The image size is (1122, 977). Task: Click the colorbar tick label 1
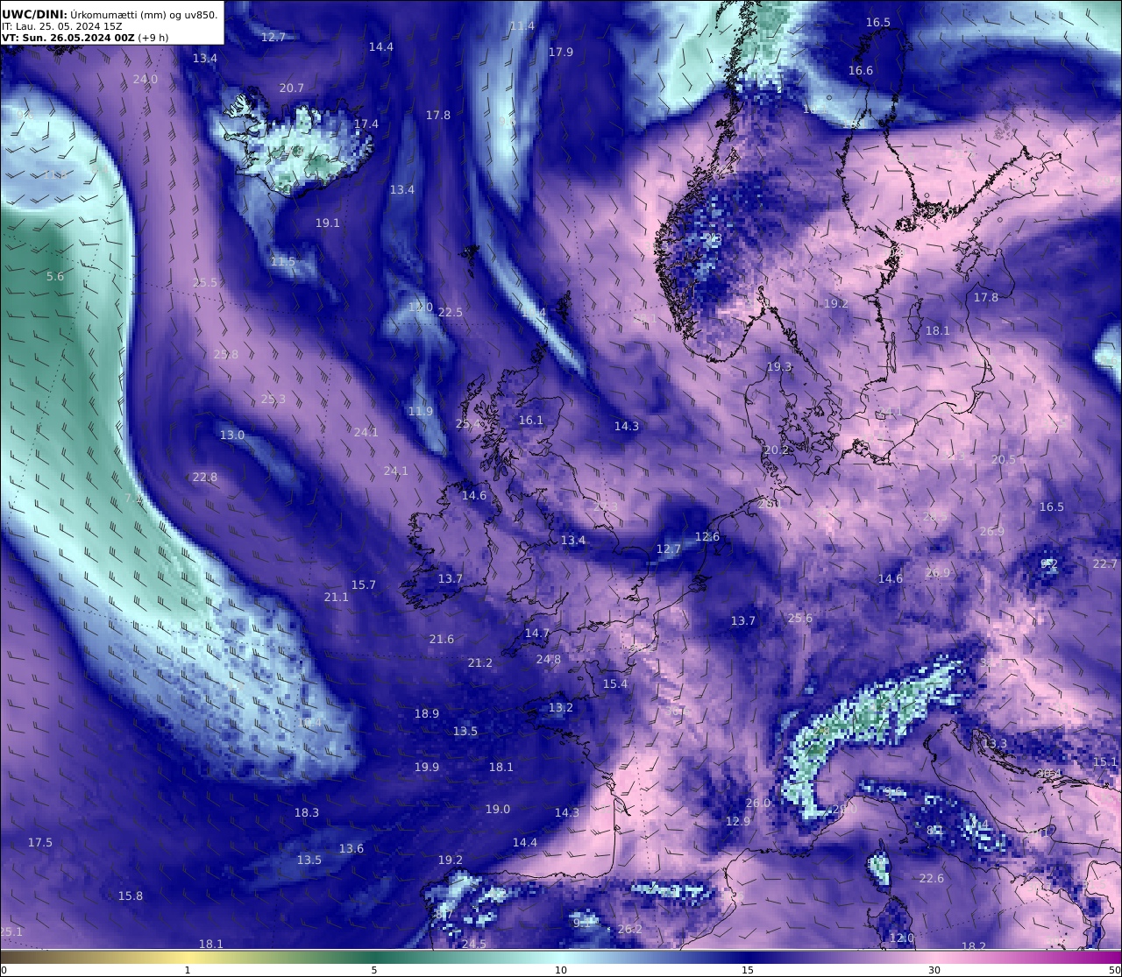[187, 970]
